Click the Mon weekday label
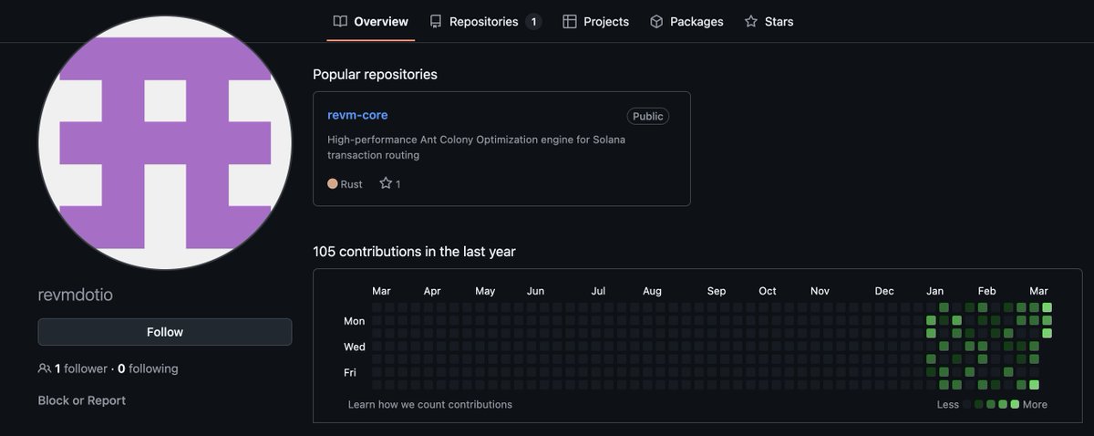Viewport: 1094px width, 436px height. point(355,321)
